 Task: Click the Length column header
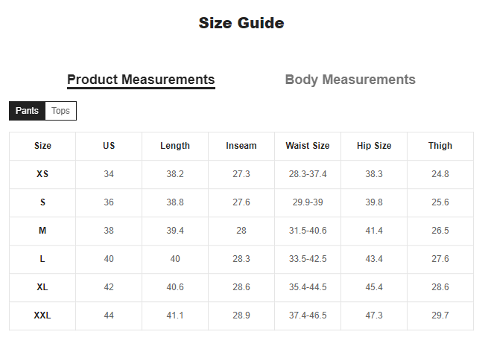[x=175, y=146]
